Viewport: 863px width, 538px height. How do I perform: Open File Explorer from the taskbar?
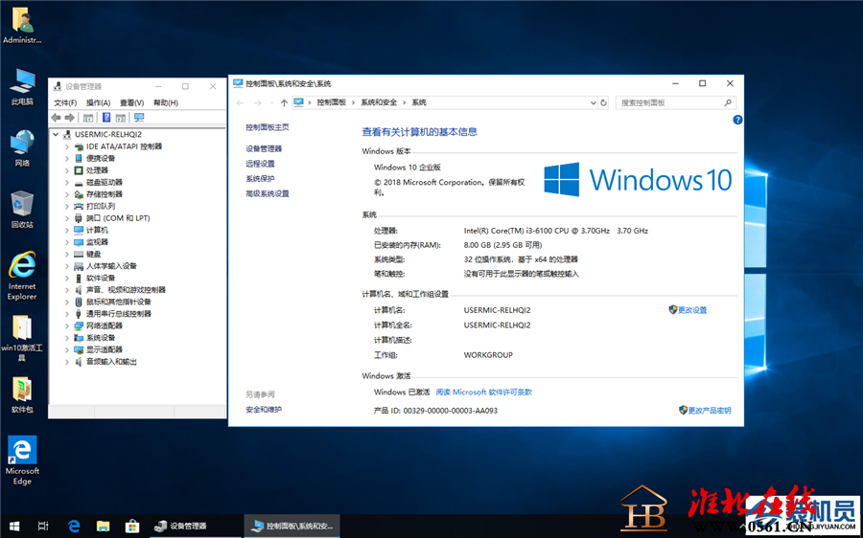103,526
